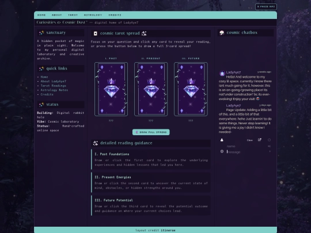Viewport: 311px width, 233px height.
Task: Reveal the Past tarot card
Action: click(x=111, y=89)
